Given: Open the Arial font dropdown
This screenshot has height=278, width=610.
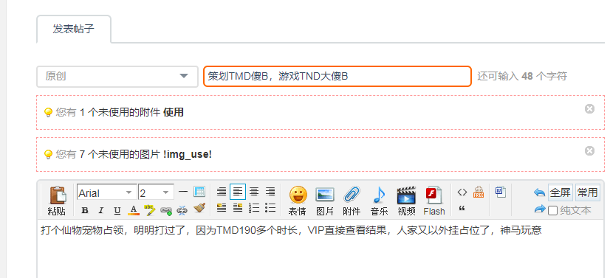Looking at the screenshot, I should [x=106, y=192].
